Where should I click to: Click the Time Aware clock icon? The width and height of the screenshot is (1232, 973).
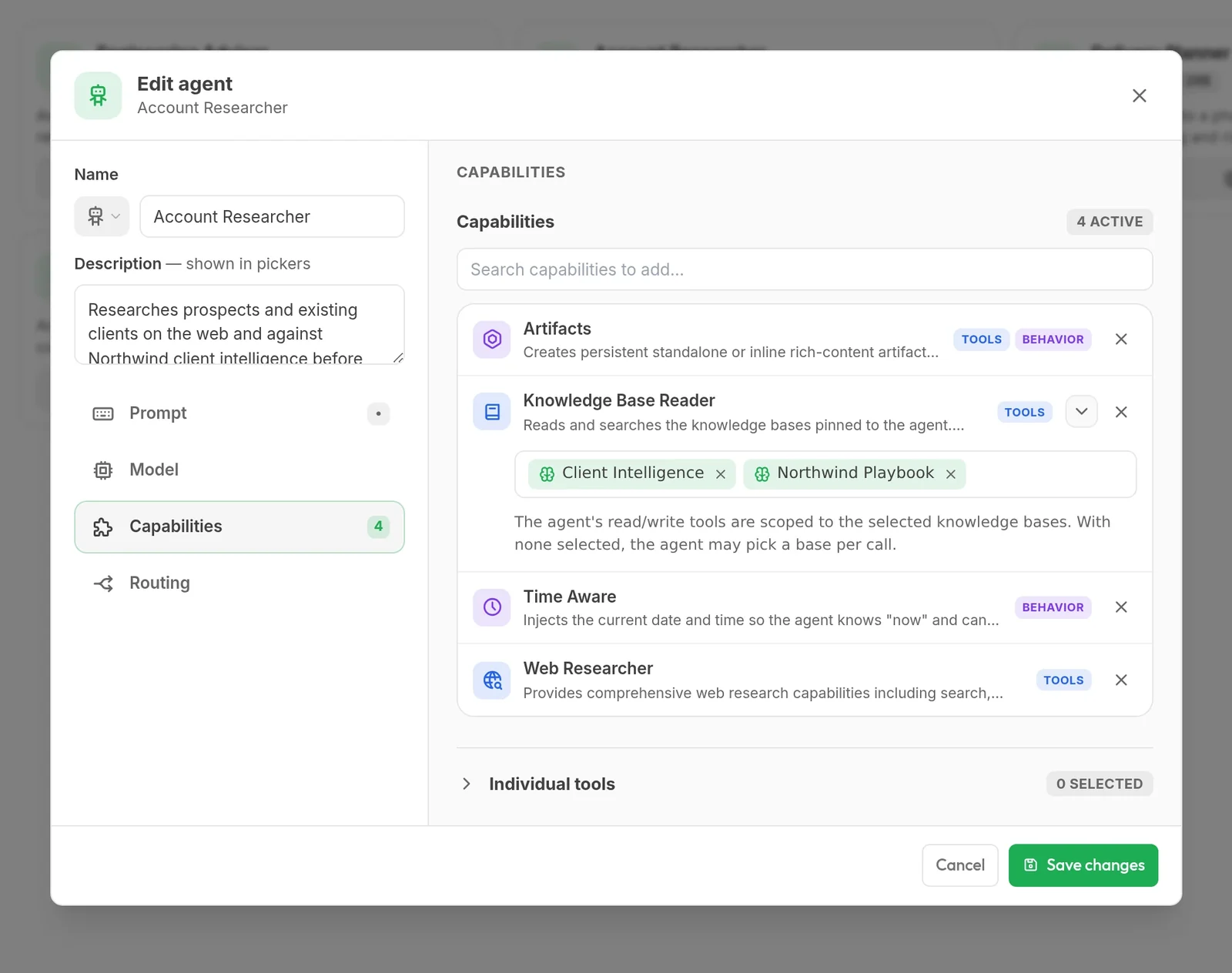click(x=492, y=607)
